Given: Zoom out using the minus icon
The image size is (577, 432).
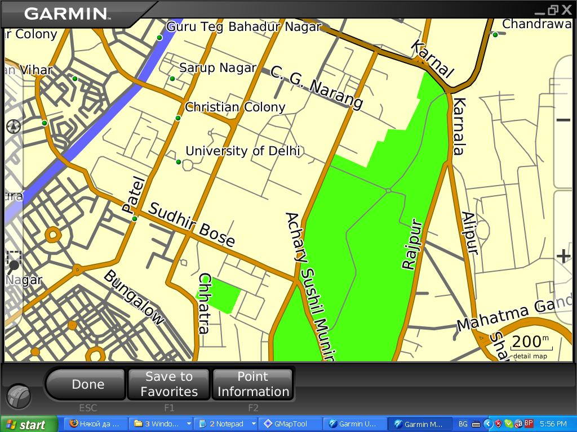Looking at the screenshot, I should coord(563,120).
